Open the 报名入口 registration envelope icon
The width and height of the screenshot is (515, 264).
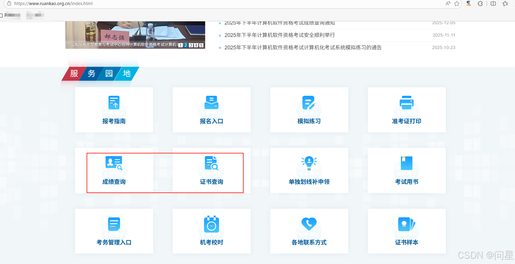[211, 103]
